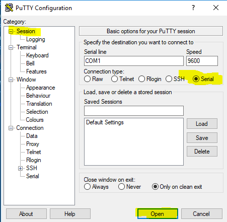Click the Speed field showing 9600
This screenshot has height=222, width=227.
[x=202, y=61]
